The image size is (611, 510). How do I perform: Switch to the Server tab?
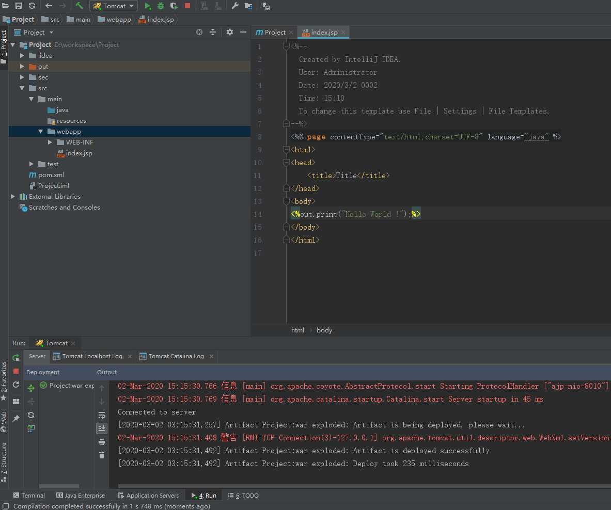tap(37, 356)
